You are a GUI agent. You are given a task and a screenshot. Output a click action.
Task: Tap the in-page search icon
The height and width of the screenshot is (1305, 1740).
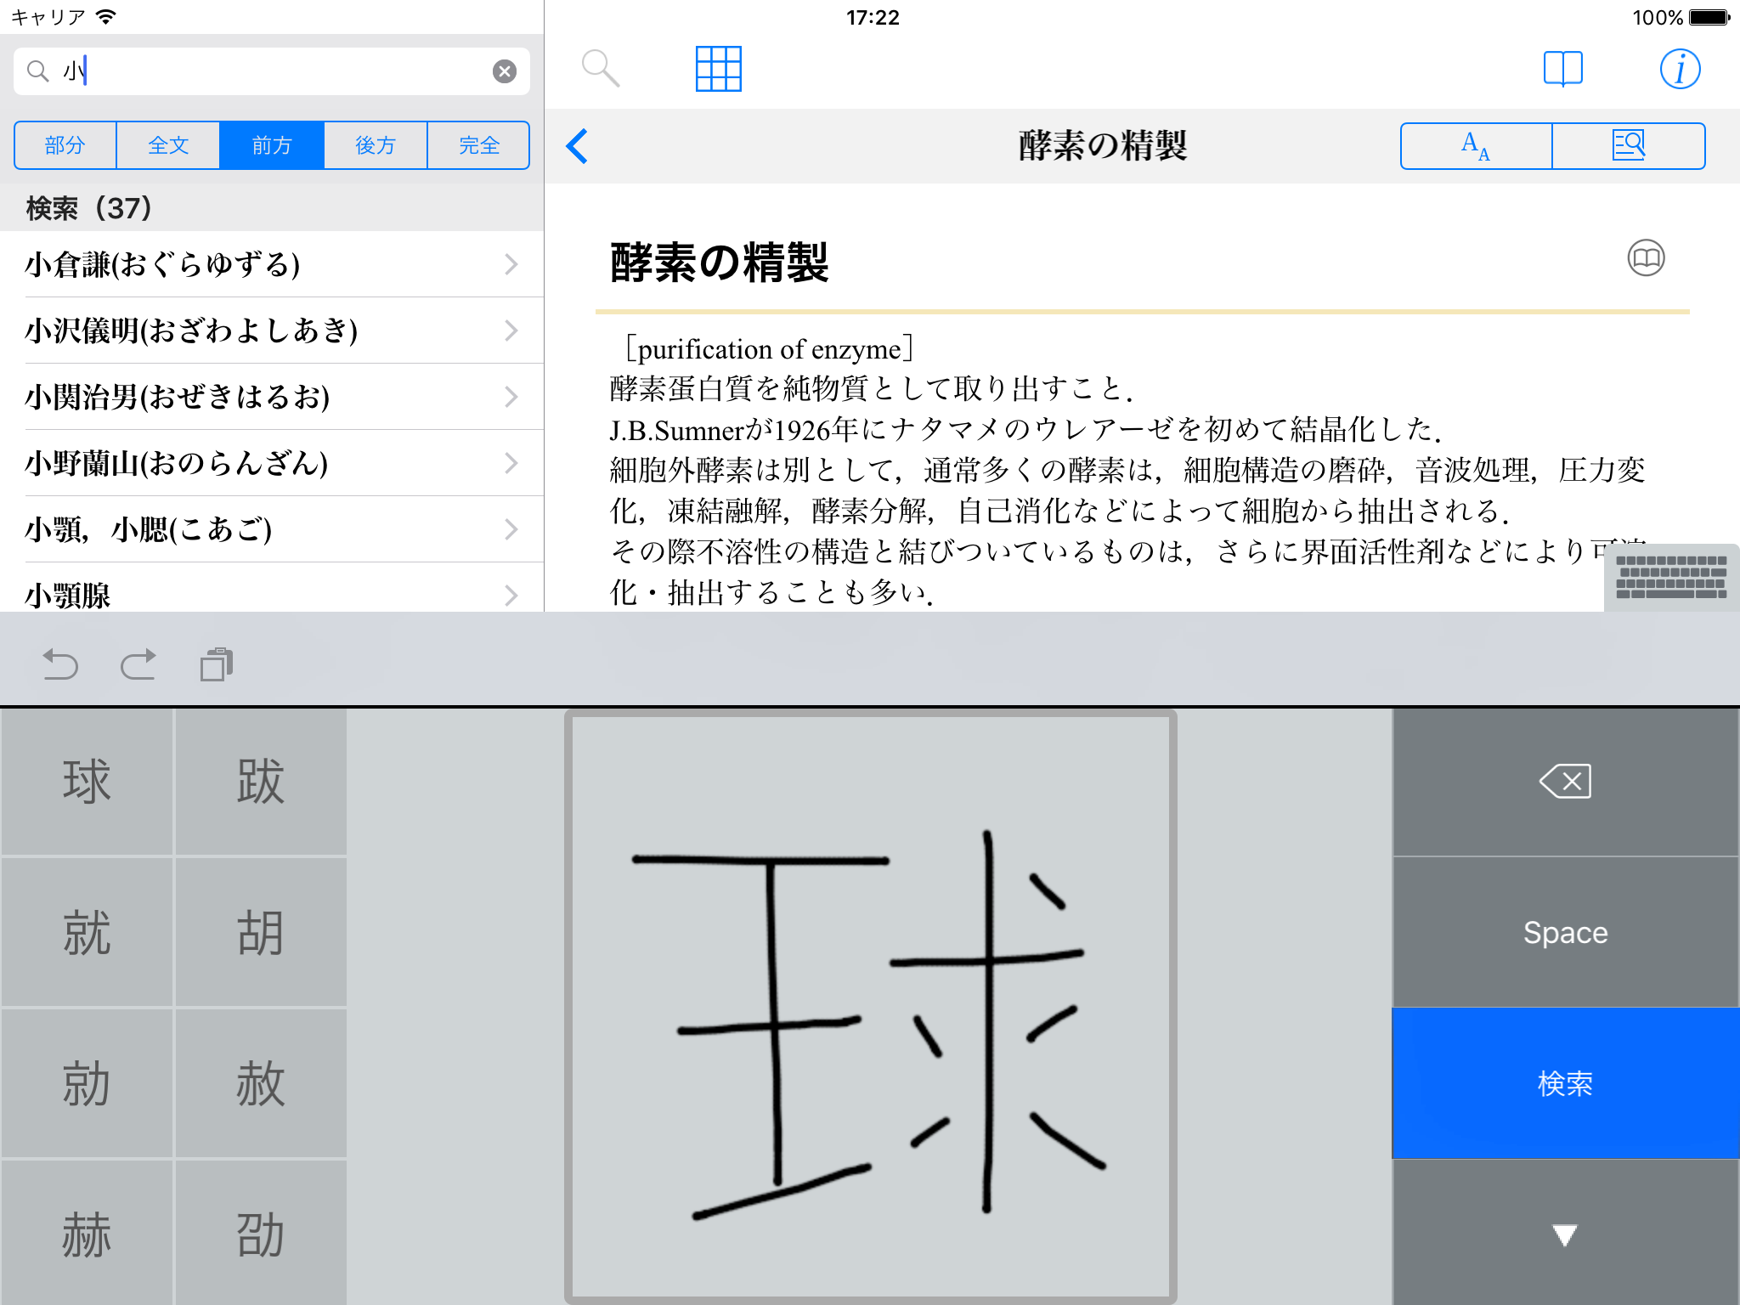point(1628,146)
